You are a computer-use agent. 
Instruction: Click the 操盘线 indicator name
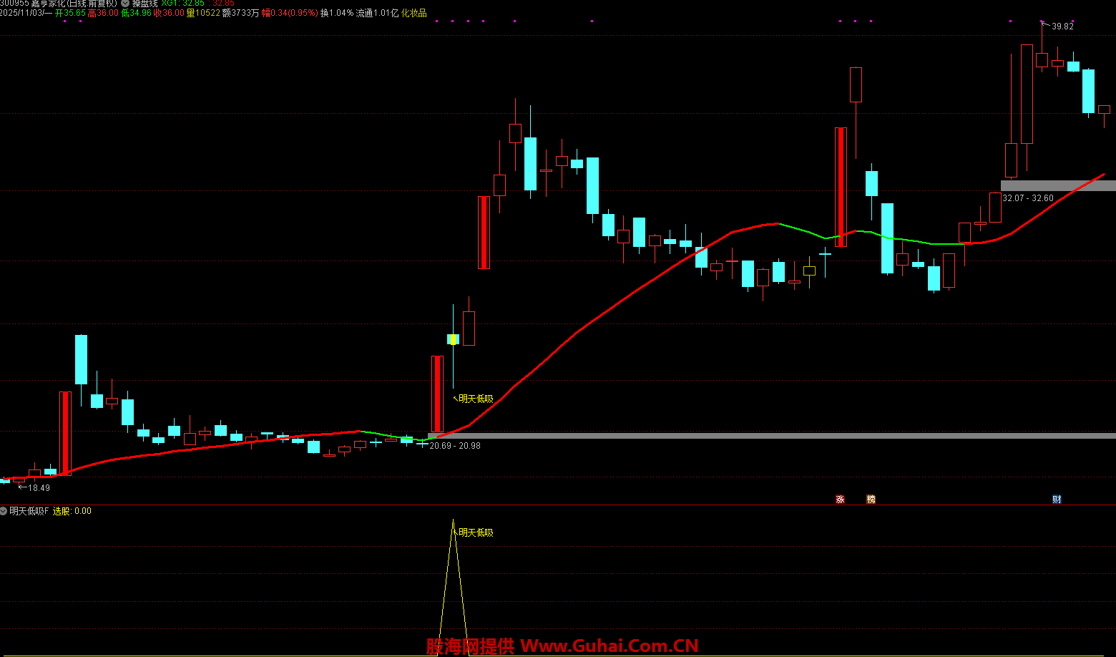tap(145, 4)
